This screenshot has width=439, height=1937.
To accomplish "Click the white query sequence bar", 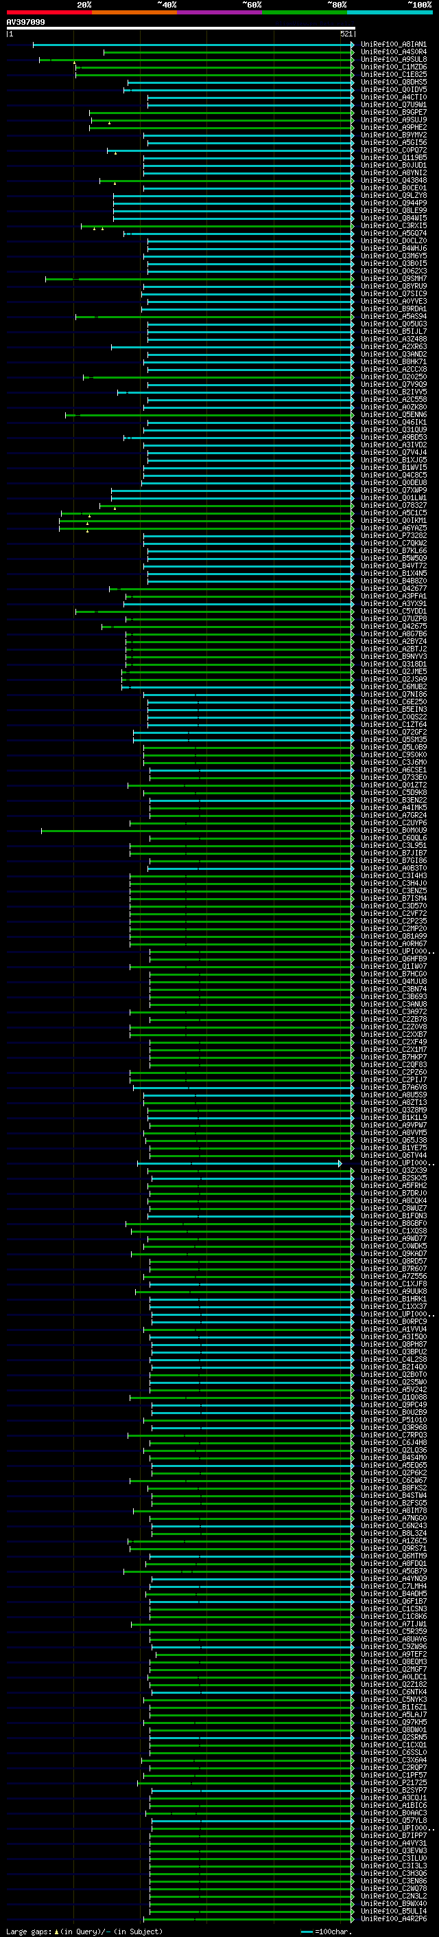I will (x=180, y=27).
